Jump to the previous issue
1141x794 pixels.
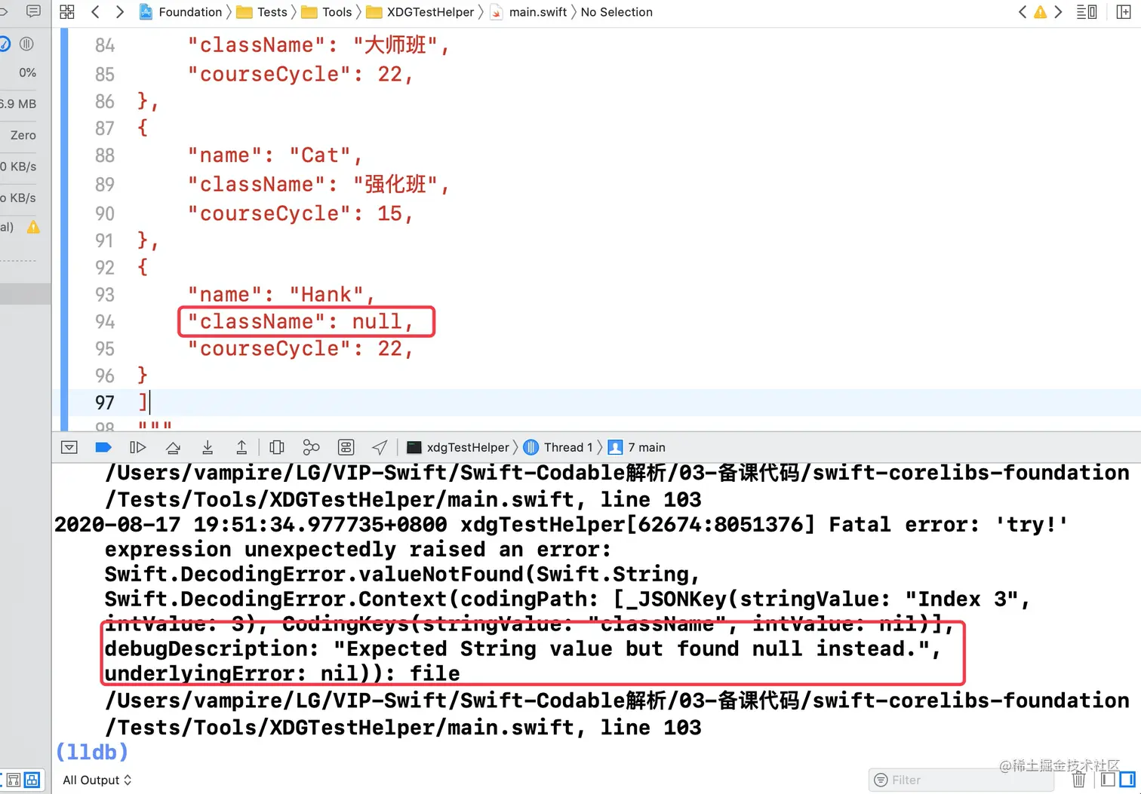coord(1022,12)
